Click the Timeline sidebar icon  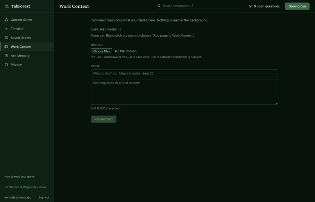(6, 28)
